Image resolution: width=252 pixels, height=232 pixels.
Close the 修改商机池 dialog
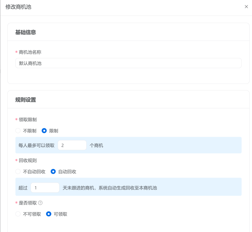click(246, 7)
